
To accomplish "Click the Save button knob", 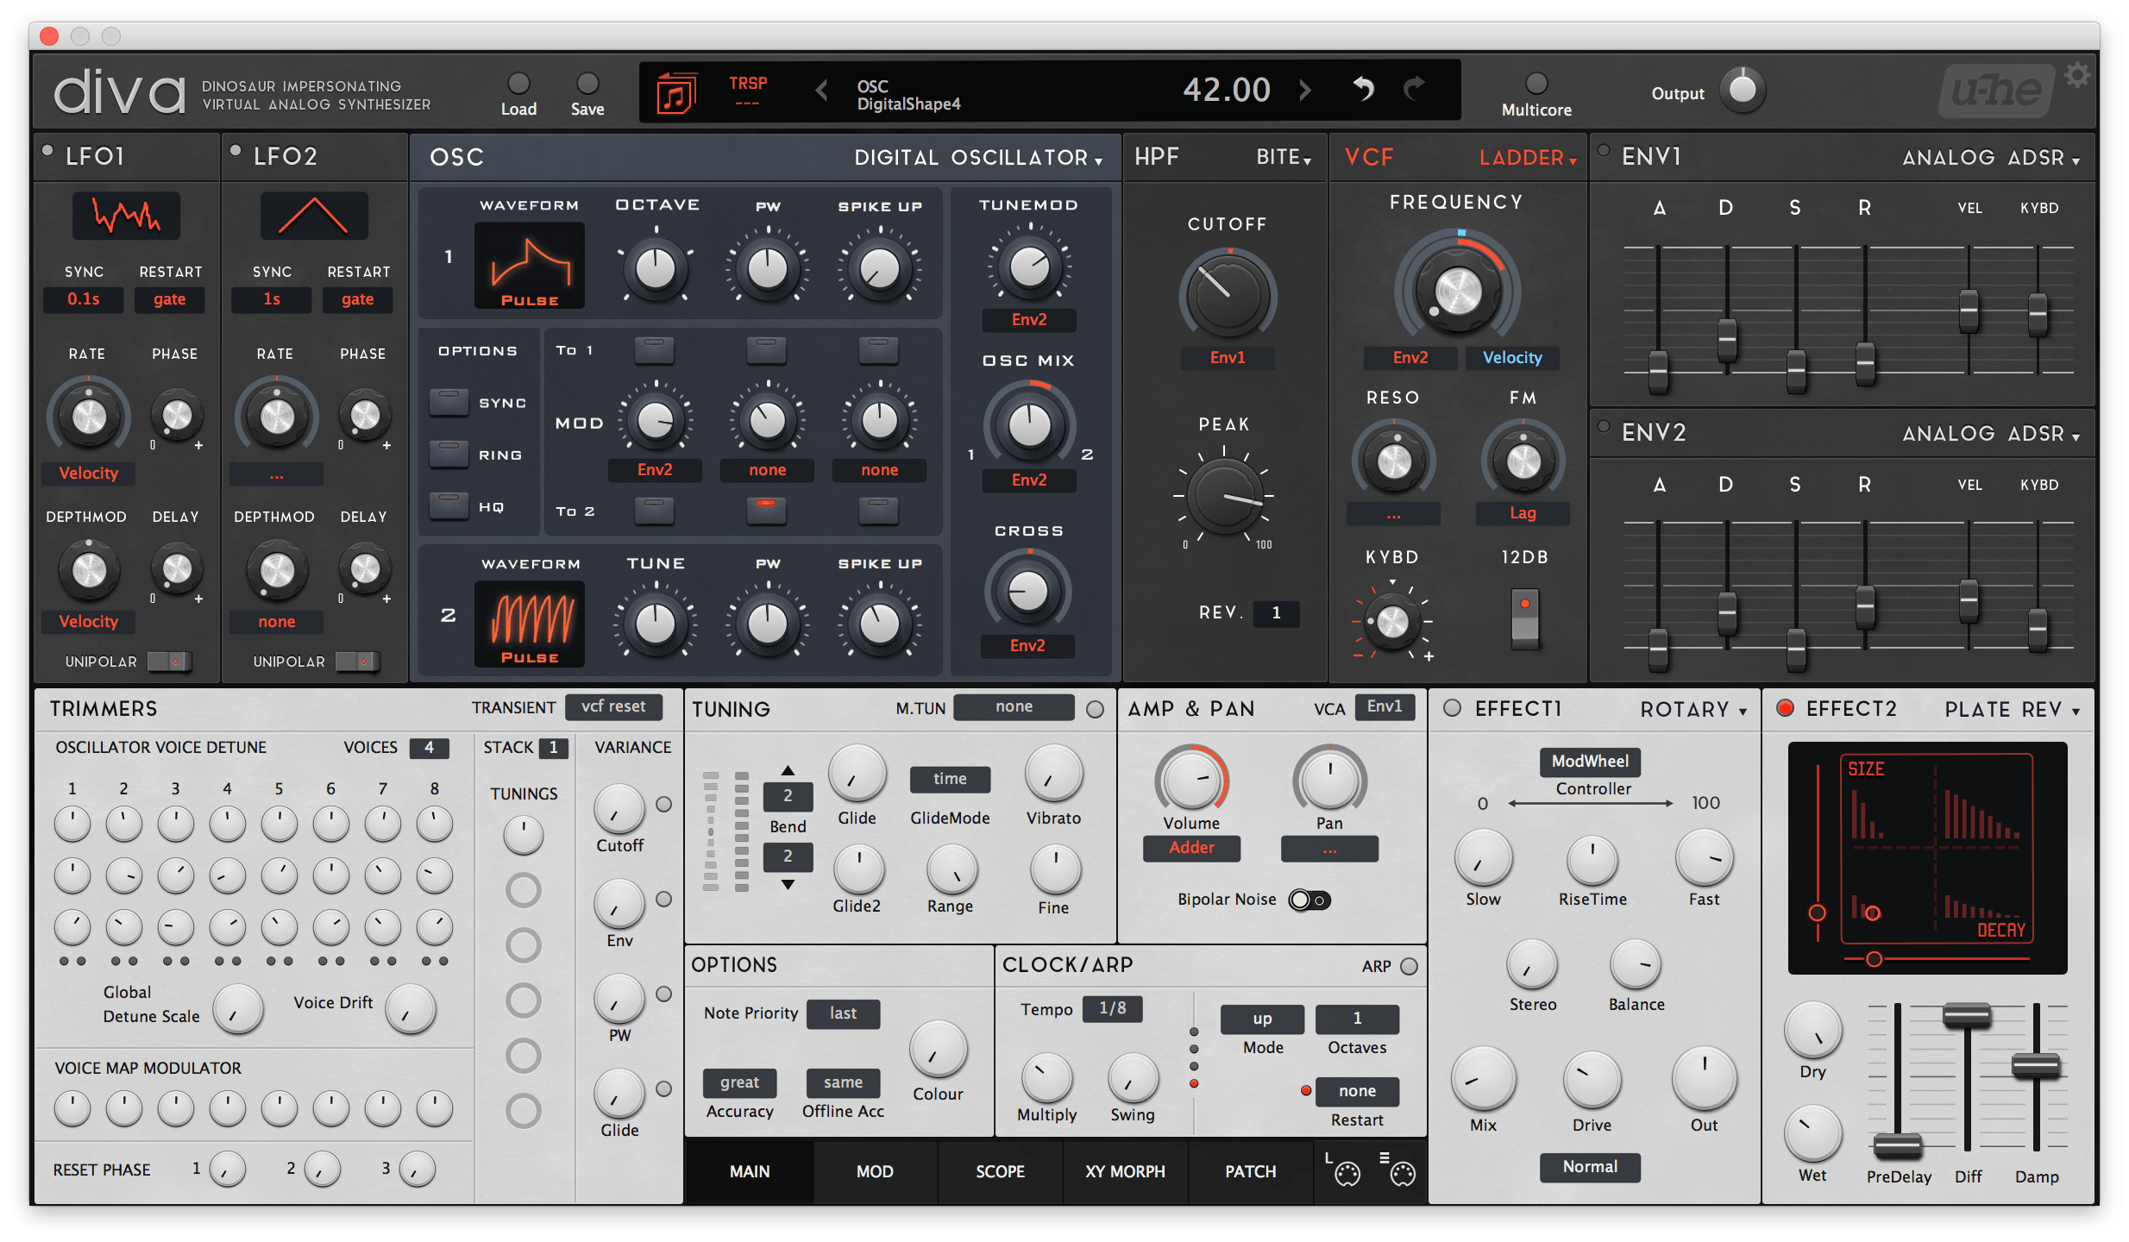I will pyautogui.click(x=587, y=84).
